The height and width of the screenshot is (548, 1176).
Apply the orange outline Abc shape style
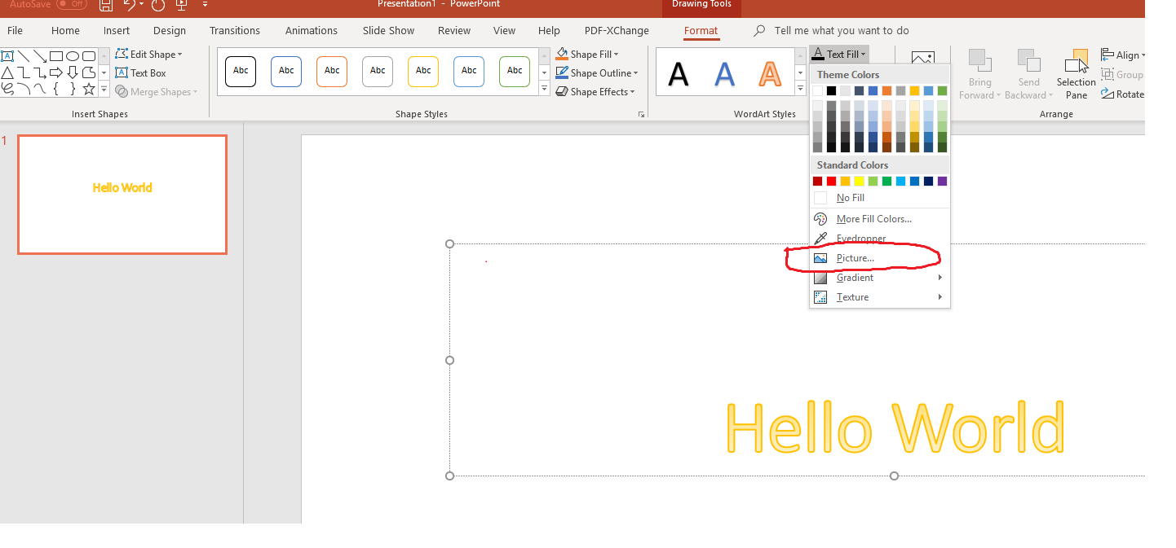(332, 72)
